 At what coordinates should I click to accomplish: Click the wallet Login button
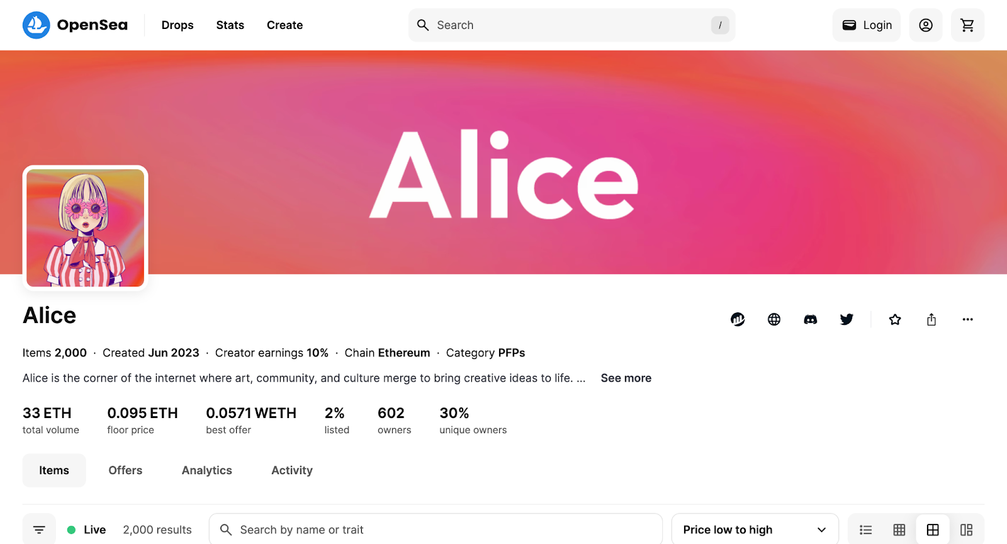[x=867, y=25]
